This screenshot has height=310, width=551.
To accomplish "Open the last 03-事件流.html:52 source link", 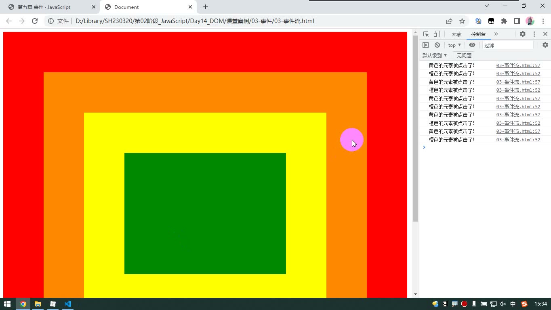I will coord(518,140).
